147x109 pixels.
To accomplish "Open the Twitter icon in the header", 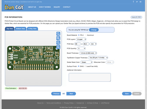I will (137, 2).
